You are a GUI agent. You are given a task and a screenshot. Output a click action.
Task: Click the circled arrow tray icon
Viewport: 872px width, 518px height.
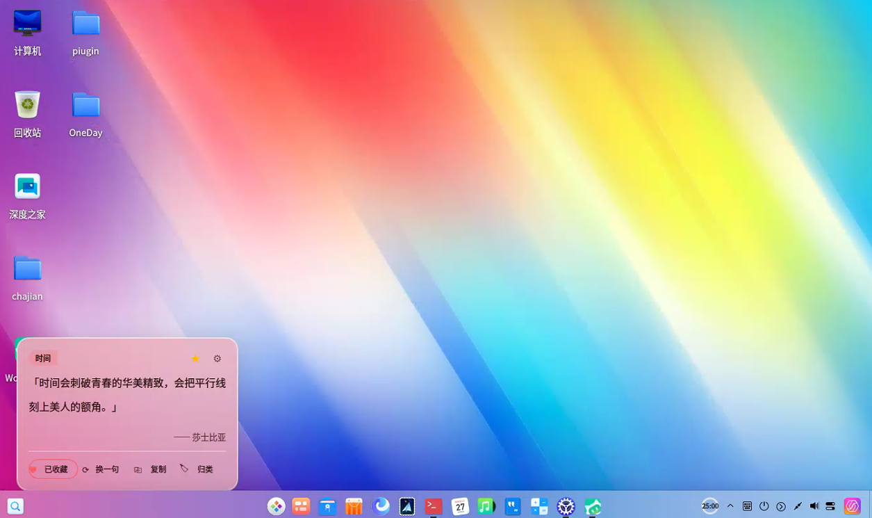(x=781, y=506)
